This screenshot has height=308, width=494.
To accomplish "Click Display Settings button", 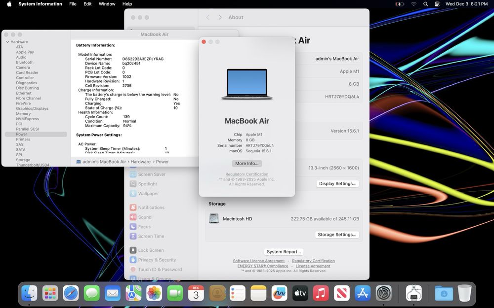I will tap(337, 183).
